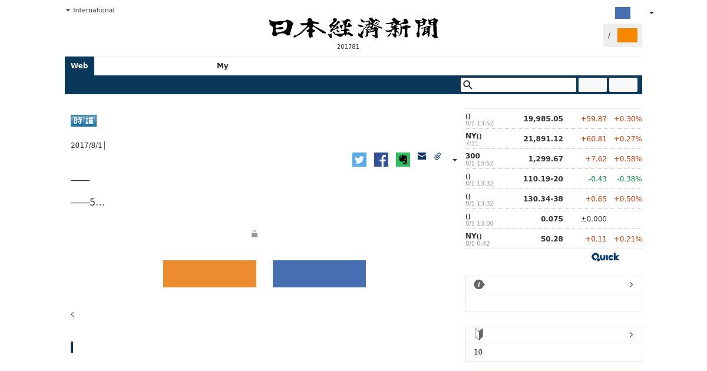Image resolution: width=707 pixels, height=371 pixels.
Task: Open the International dropdown
Action: (x=90, y=10)
